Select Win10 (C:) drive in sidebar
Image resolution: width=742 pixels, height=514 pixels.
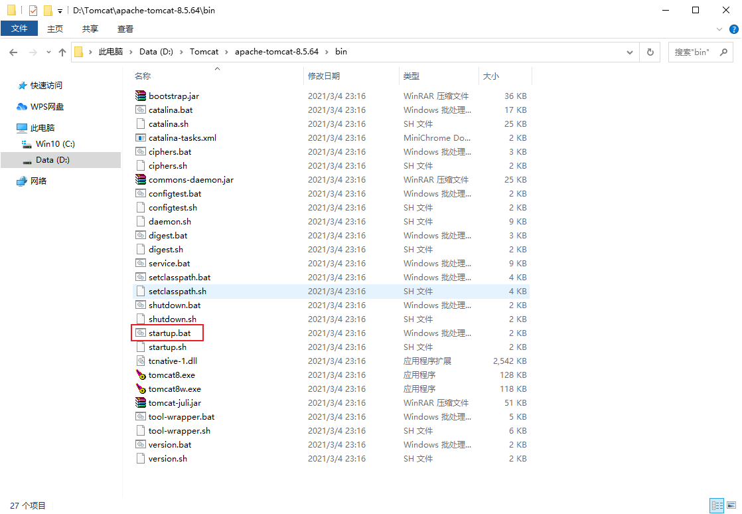point(55,144)
